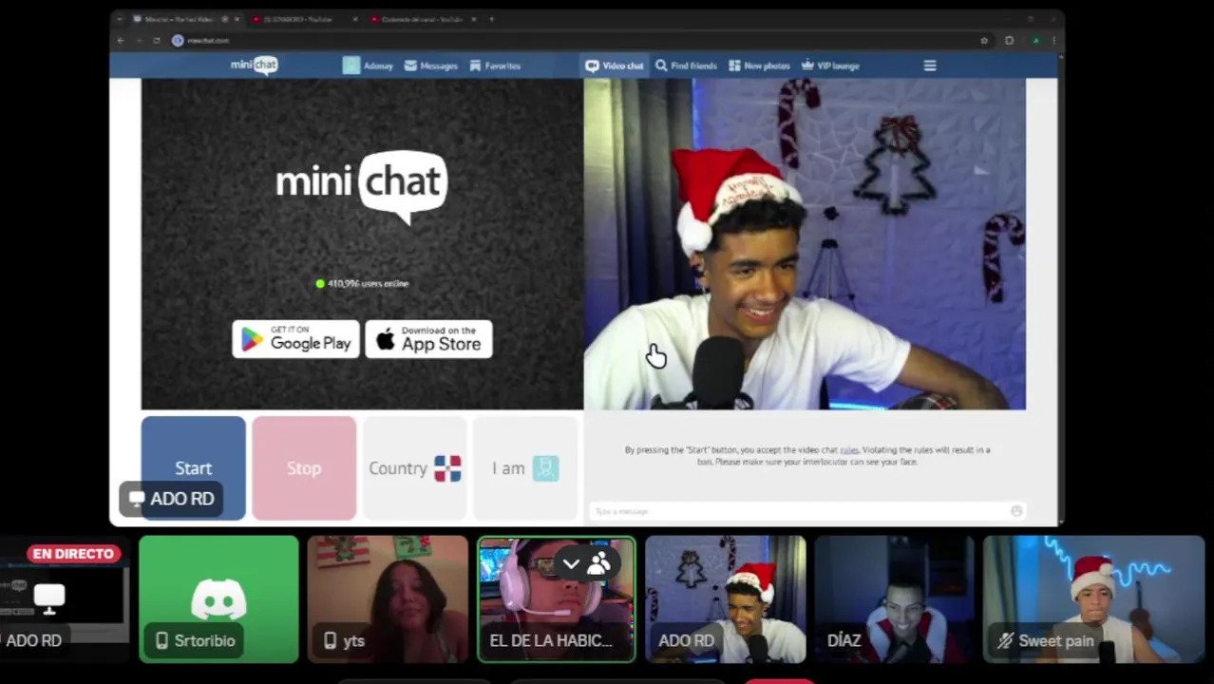1214x684 pixels.
Task: Select the EL DE LA HABIC... participant tile
Action: (x=557, y=599)
